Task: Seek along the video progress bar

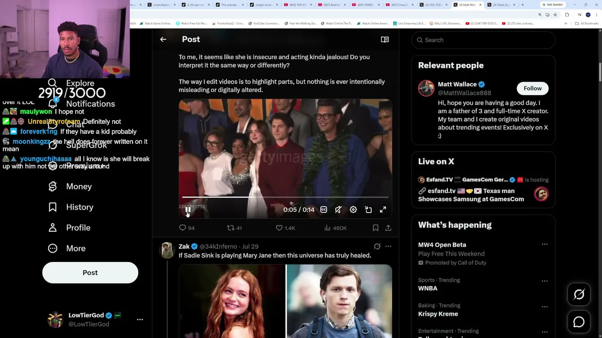Action: tap(285, 197)
